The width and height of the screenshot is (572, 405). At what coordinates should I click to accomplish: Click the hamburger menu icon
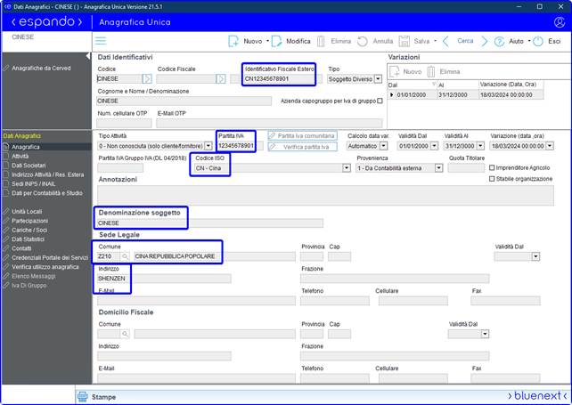(x=101, y=41)
